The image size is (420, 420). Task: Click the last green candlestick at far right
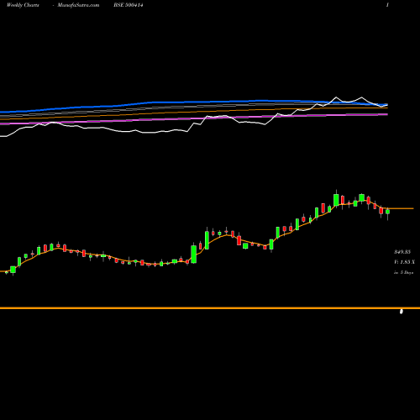388,212
